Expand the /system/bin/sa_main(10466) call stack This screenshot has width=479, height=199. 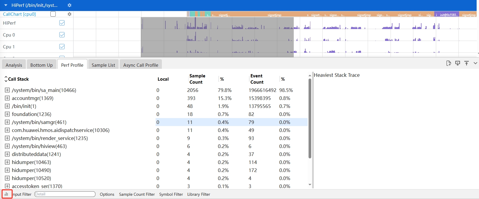[x=7, y=90]
